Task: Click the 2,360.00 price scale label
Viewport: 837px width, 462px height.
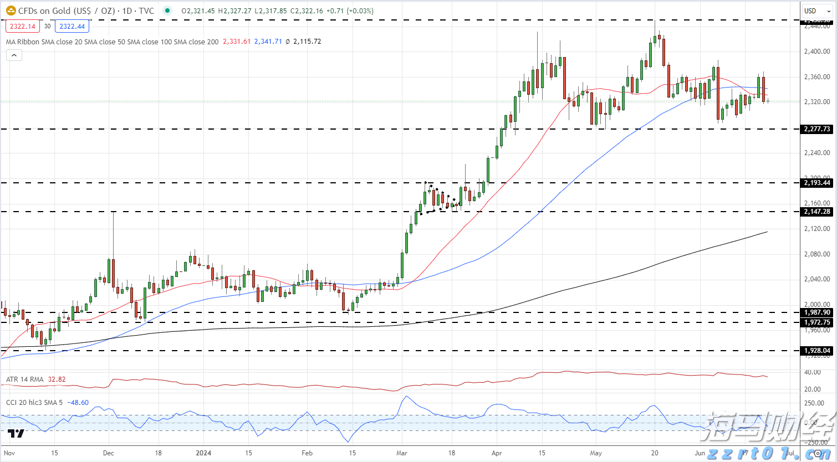Action: [x=818, y=77]
